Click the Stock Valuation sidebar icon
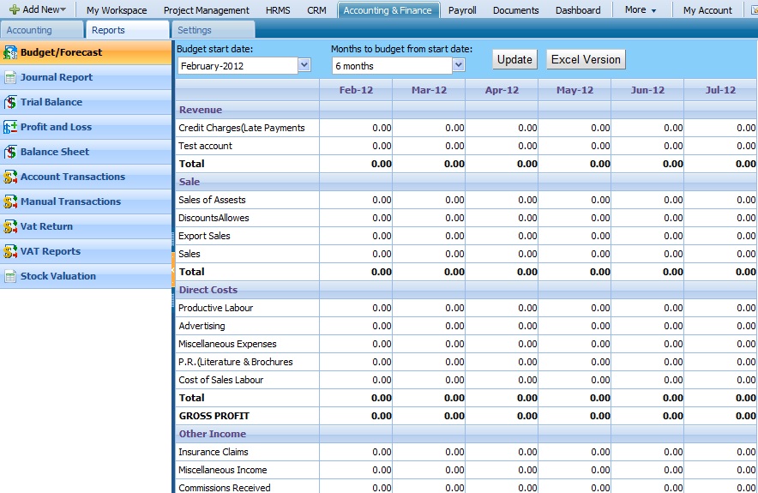Image resolution: width=758 pixels, height=493 pixels. [10, 276]
